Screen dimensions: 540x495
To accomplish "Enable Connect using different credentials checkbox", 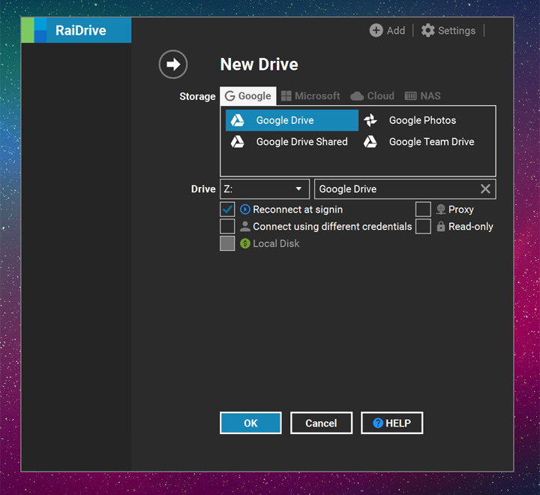I will (x=227, y=226).
